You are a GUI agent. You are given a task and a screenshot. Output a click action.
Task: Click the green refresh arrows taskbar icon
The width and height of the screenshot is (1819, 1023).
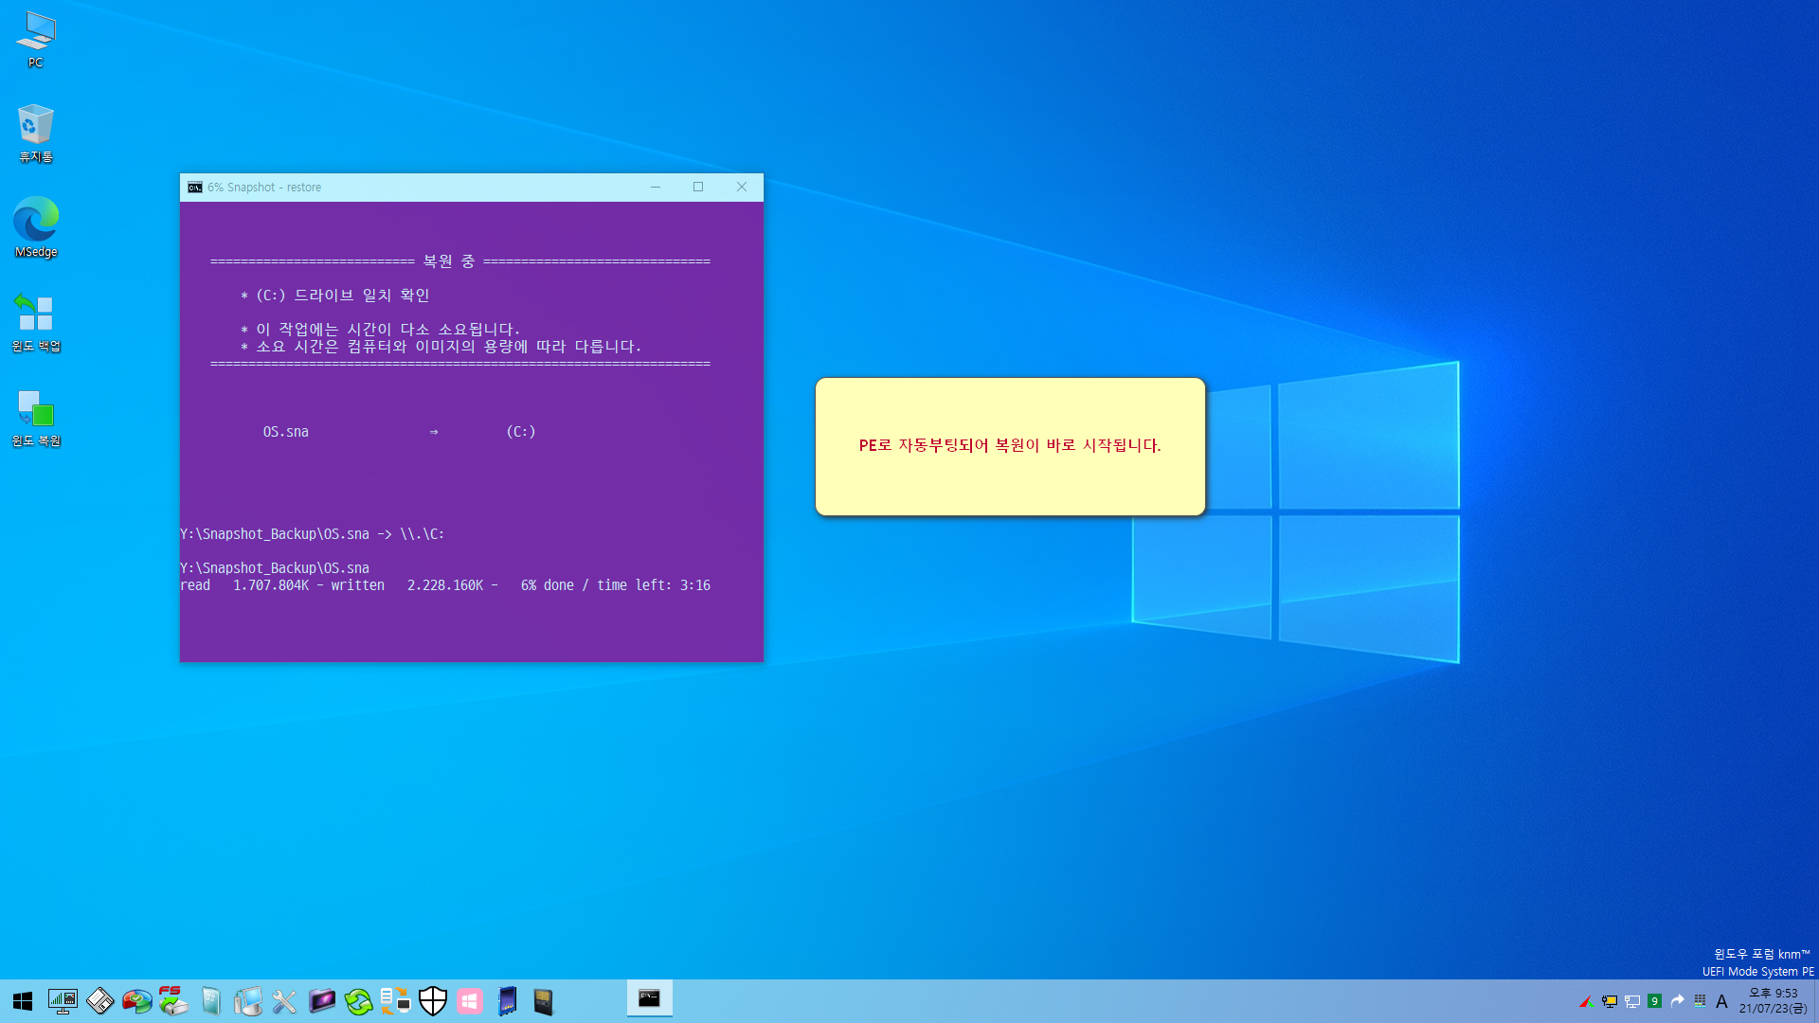point(358,1001)
